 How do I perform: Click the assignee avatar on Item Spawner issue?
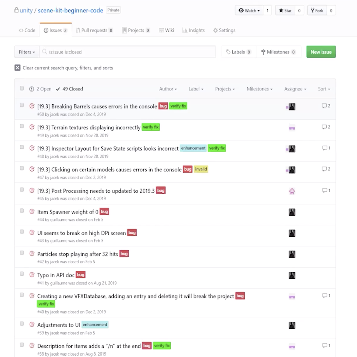292,212
